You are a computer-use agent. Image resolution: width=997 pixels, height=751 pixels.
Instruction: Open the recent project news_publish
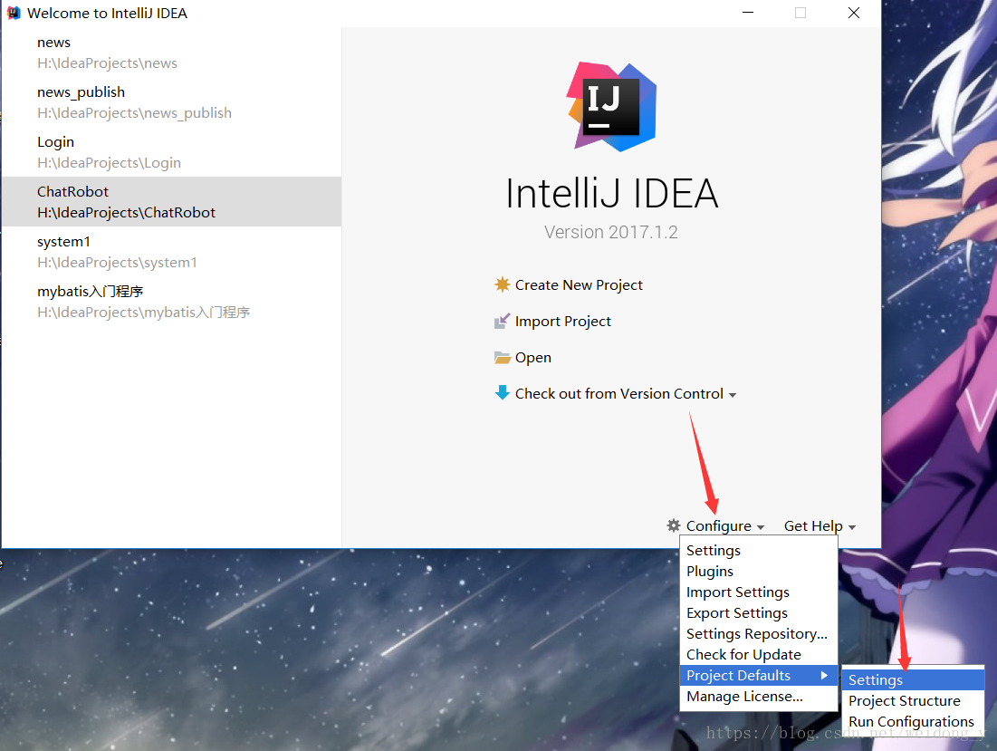coord(172,101)
